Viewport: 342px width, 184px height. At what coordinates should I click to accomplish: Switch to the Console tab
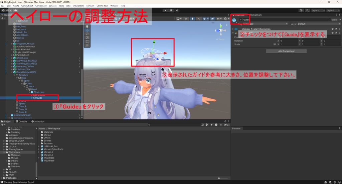[x=21, y=121]
